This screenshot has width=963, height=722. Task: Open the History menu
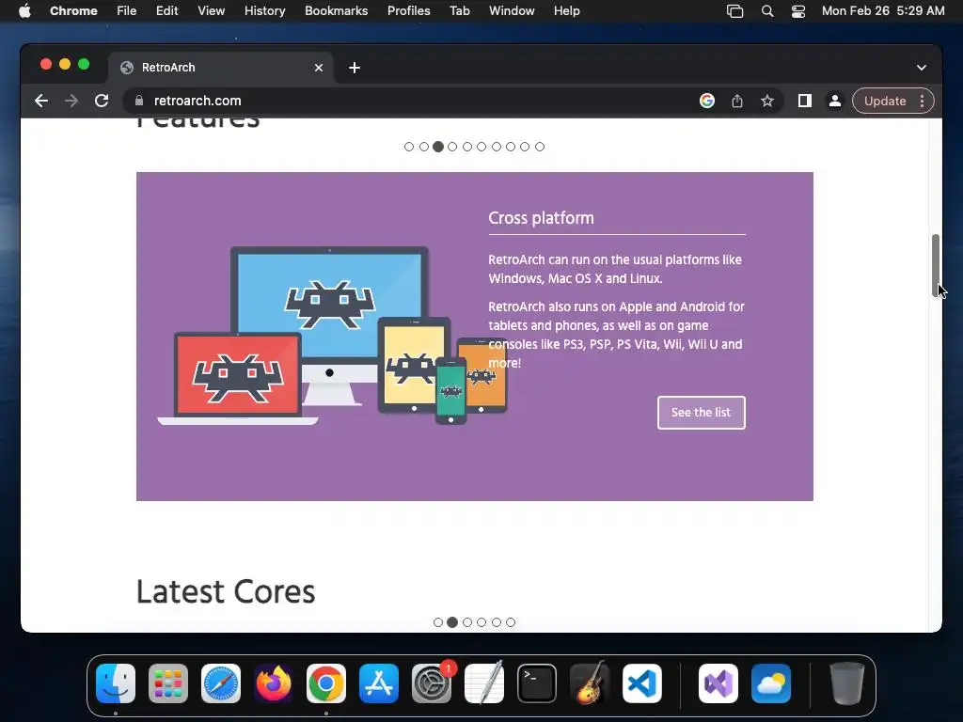click(264, 11)
